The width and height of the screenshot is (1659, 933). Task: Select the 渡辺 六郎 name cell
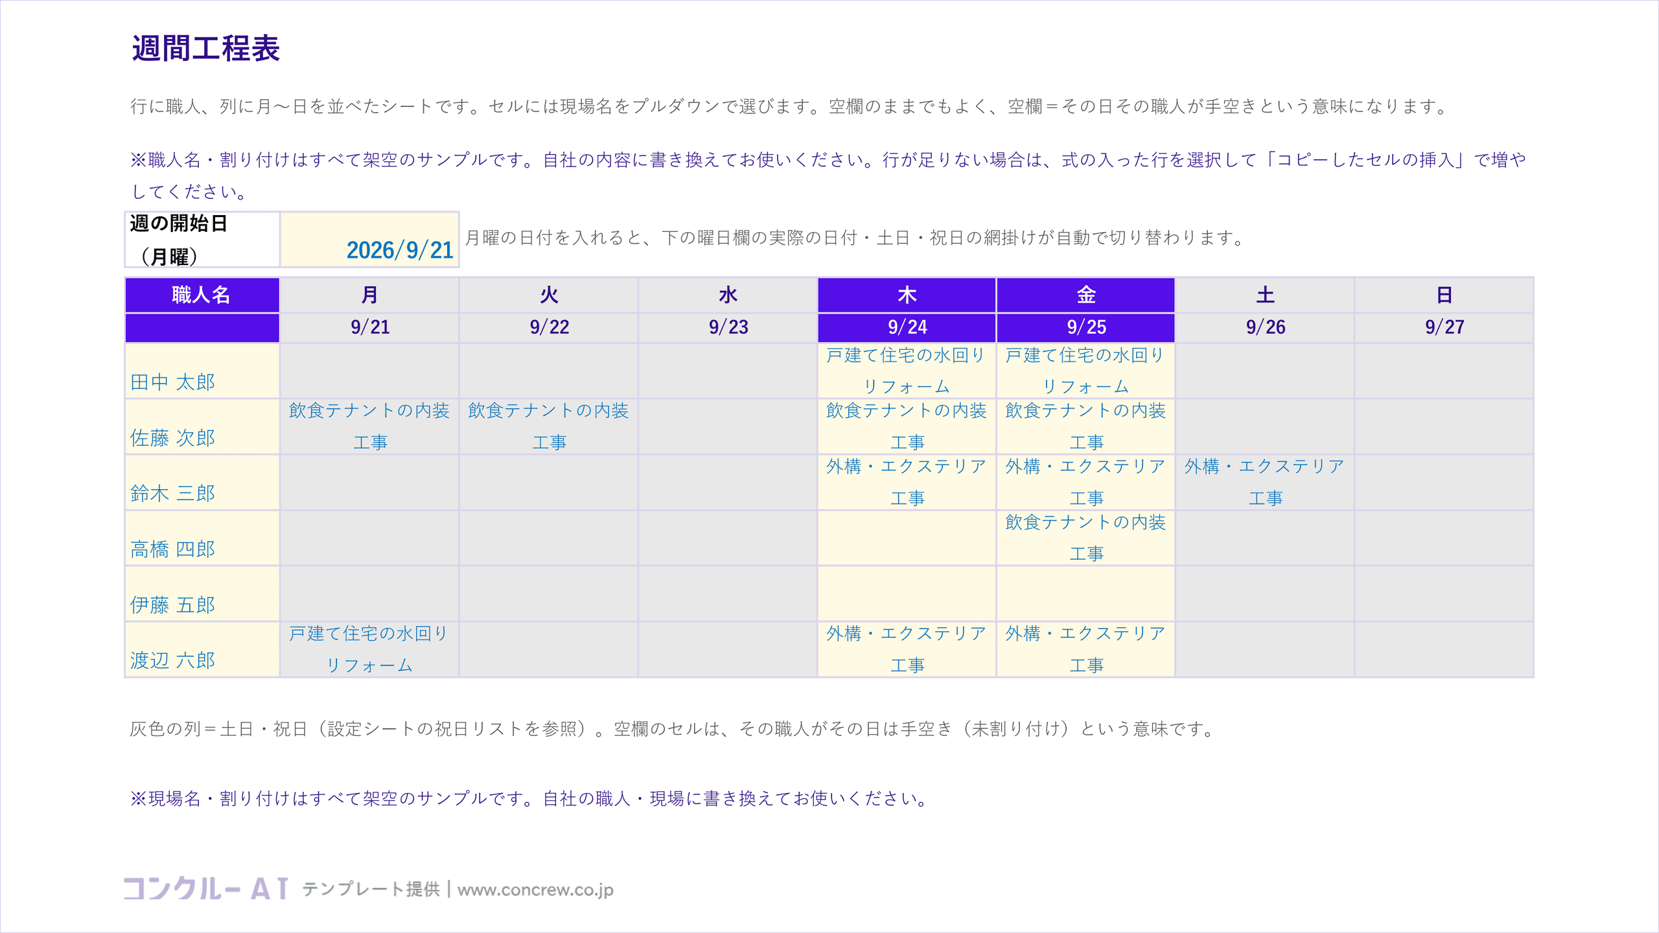pyautogui.click(x=202, y=649)
